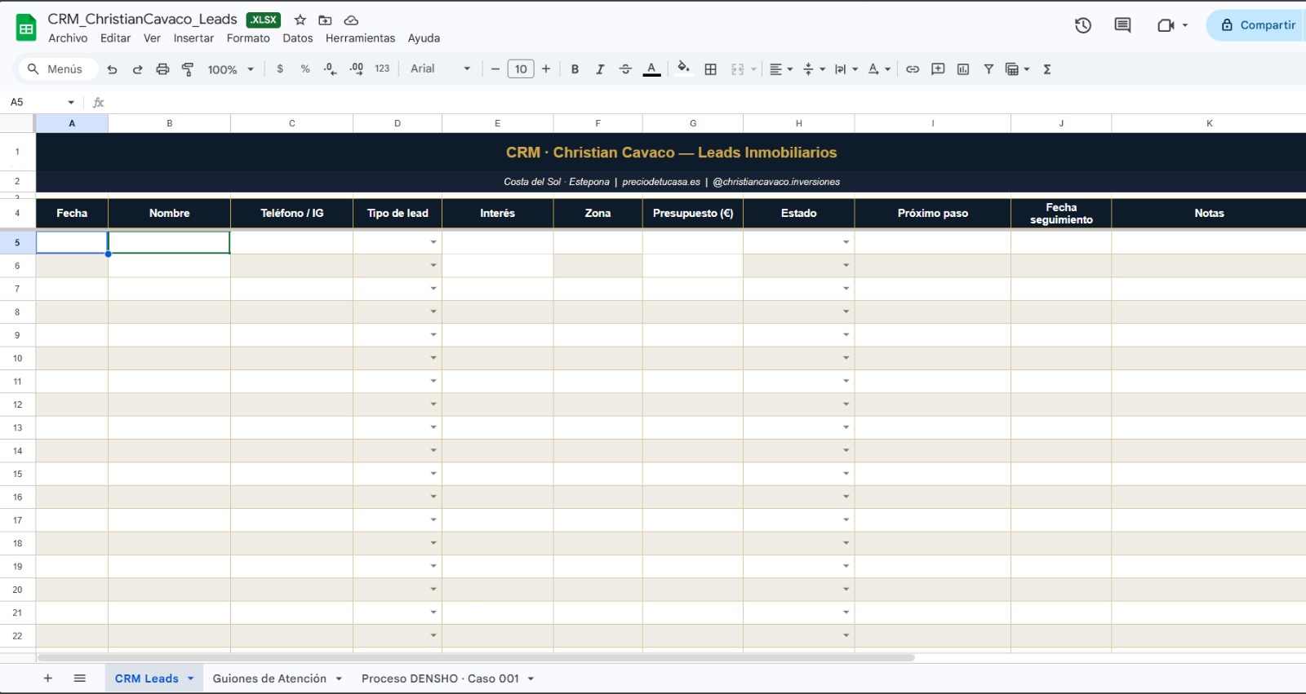Viewport: 1306px width, 694px height.
Task: Open the Herramientas menu
Action: pyautogui.click(x=360, y=38)
